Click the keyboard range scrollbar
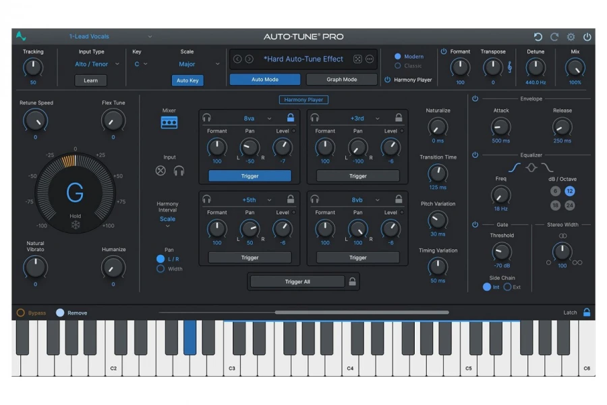Image resolution: width=607 pixels, height=405 pixels. 362,313
